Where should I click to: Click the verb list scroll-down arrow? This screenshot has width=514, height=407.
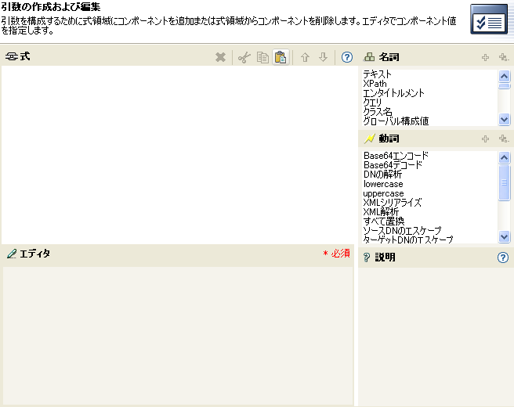(x=504, y=236)
